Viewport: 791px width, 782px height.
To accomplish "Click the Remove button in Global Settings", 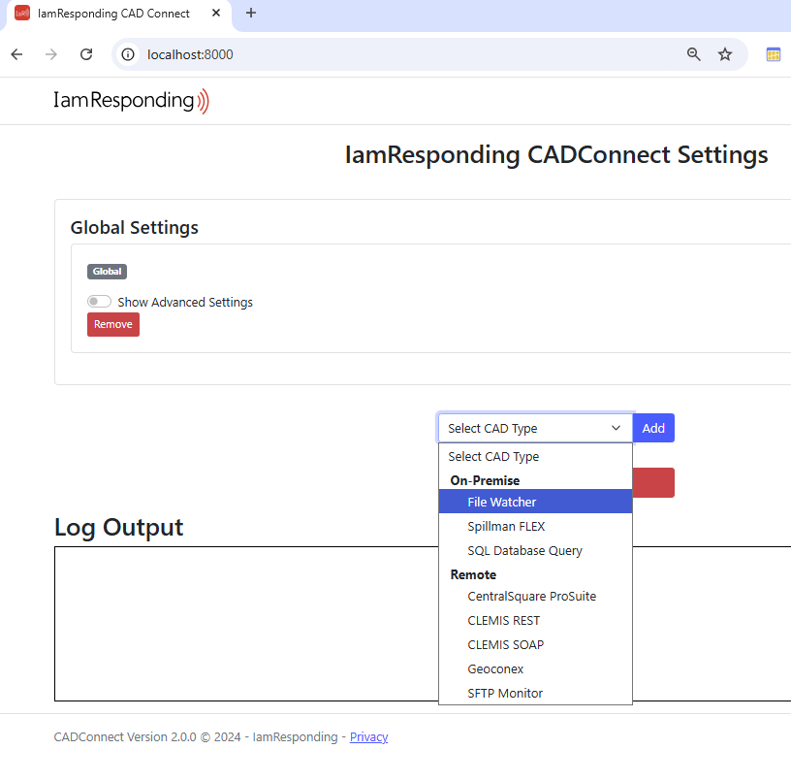I will click(112, 324).
